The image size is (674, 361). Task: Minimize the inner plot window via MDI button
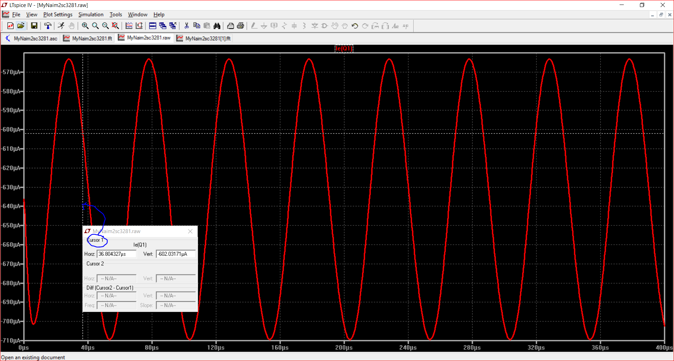653,15
